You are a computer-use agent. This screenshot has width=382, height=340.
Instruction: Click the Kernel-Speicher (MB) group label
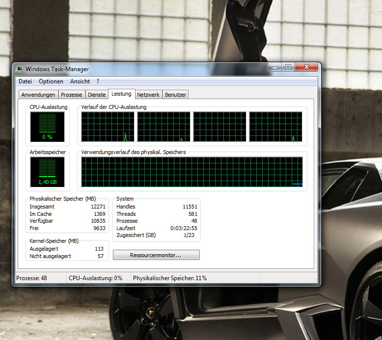54,241
